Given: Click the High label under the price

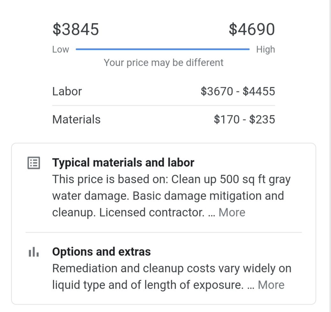Looking at the screenshot, I should [265, 49].
